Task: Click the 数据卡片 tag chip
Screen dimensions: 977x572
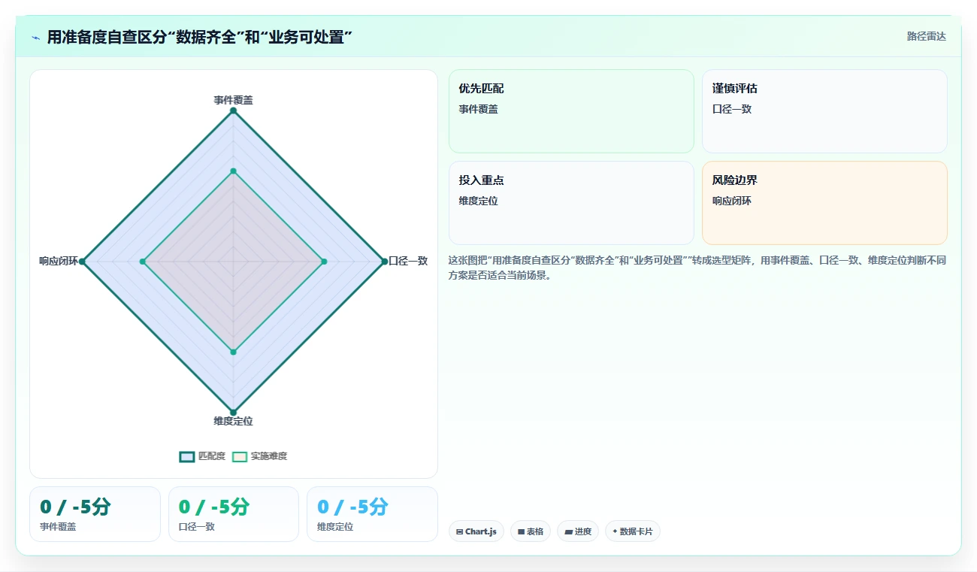Action: 633,531
